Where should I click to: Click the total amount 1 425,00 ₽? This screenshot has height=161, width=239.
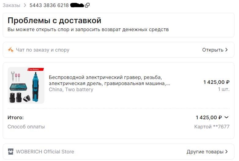pos(209,117)
